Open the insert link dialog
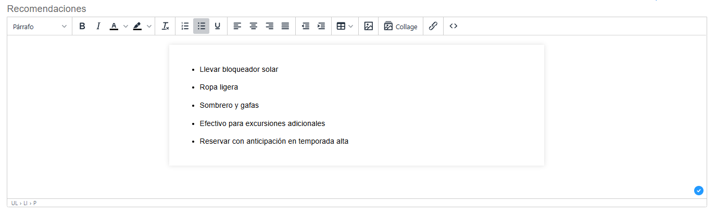This screenshot has height=214, width=716. click(x=433, y=27)
